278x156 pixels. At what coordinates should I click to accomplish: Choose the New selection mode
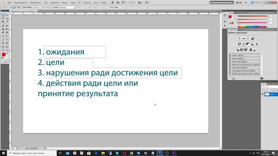point(11,7)
